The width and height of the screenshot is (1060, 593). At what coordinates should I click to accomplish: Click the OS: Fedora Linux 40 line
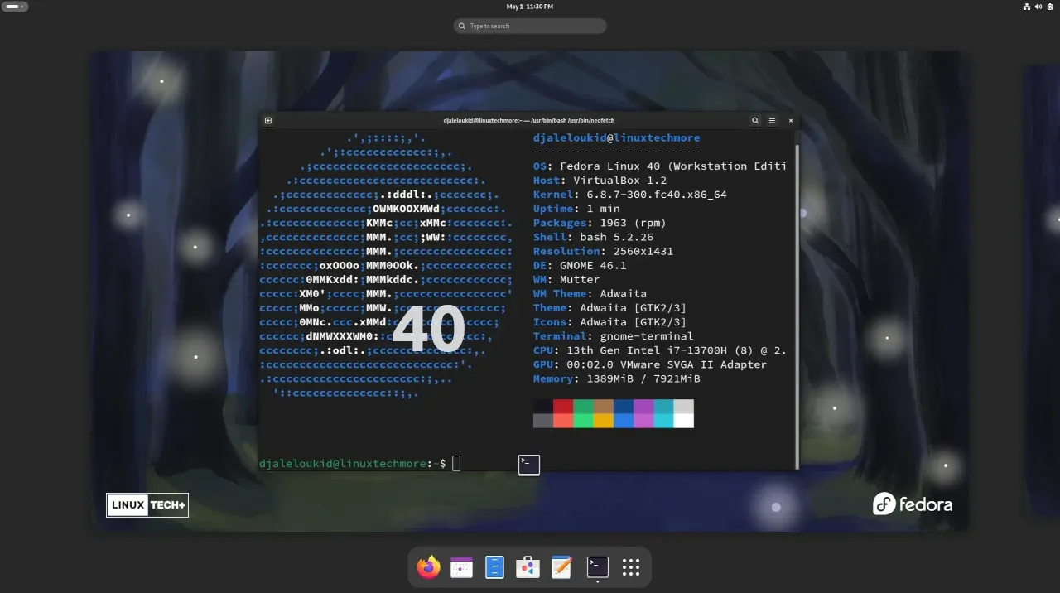659,166
